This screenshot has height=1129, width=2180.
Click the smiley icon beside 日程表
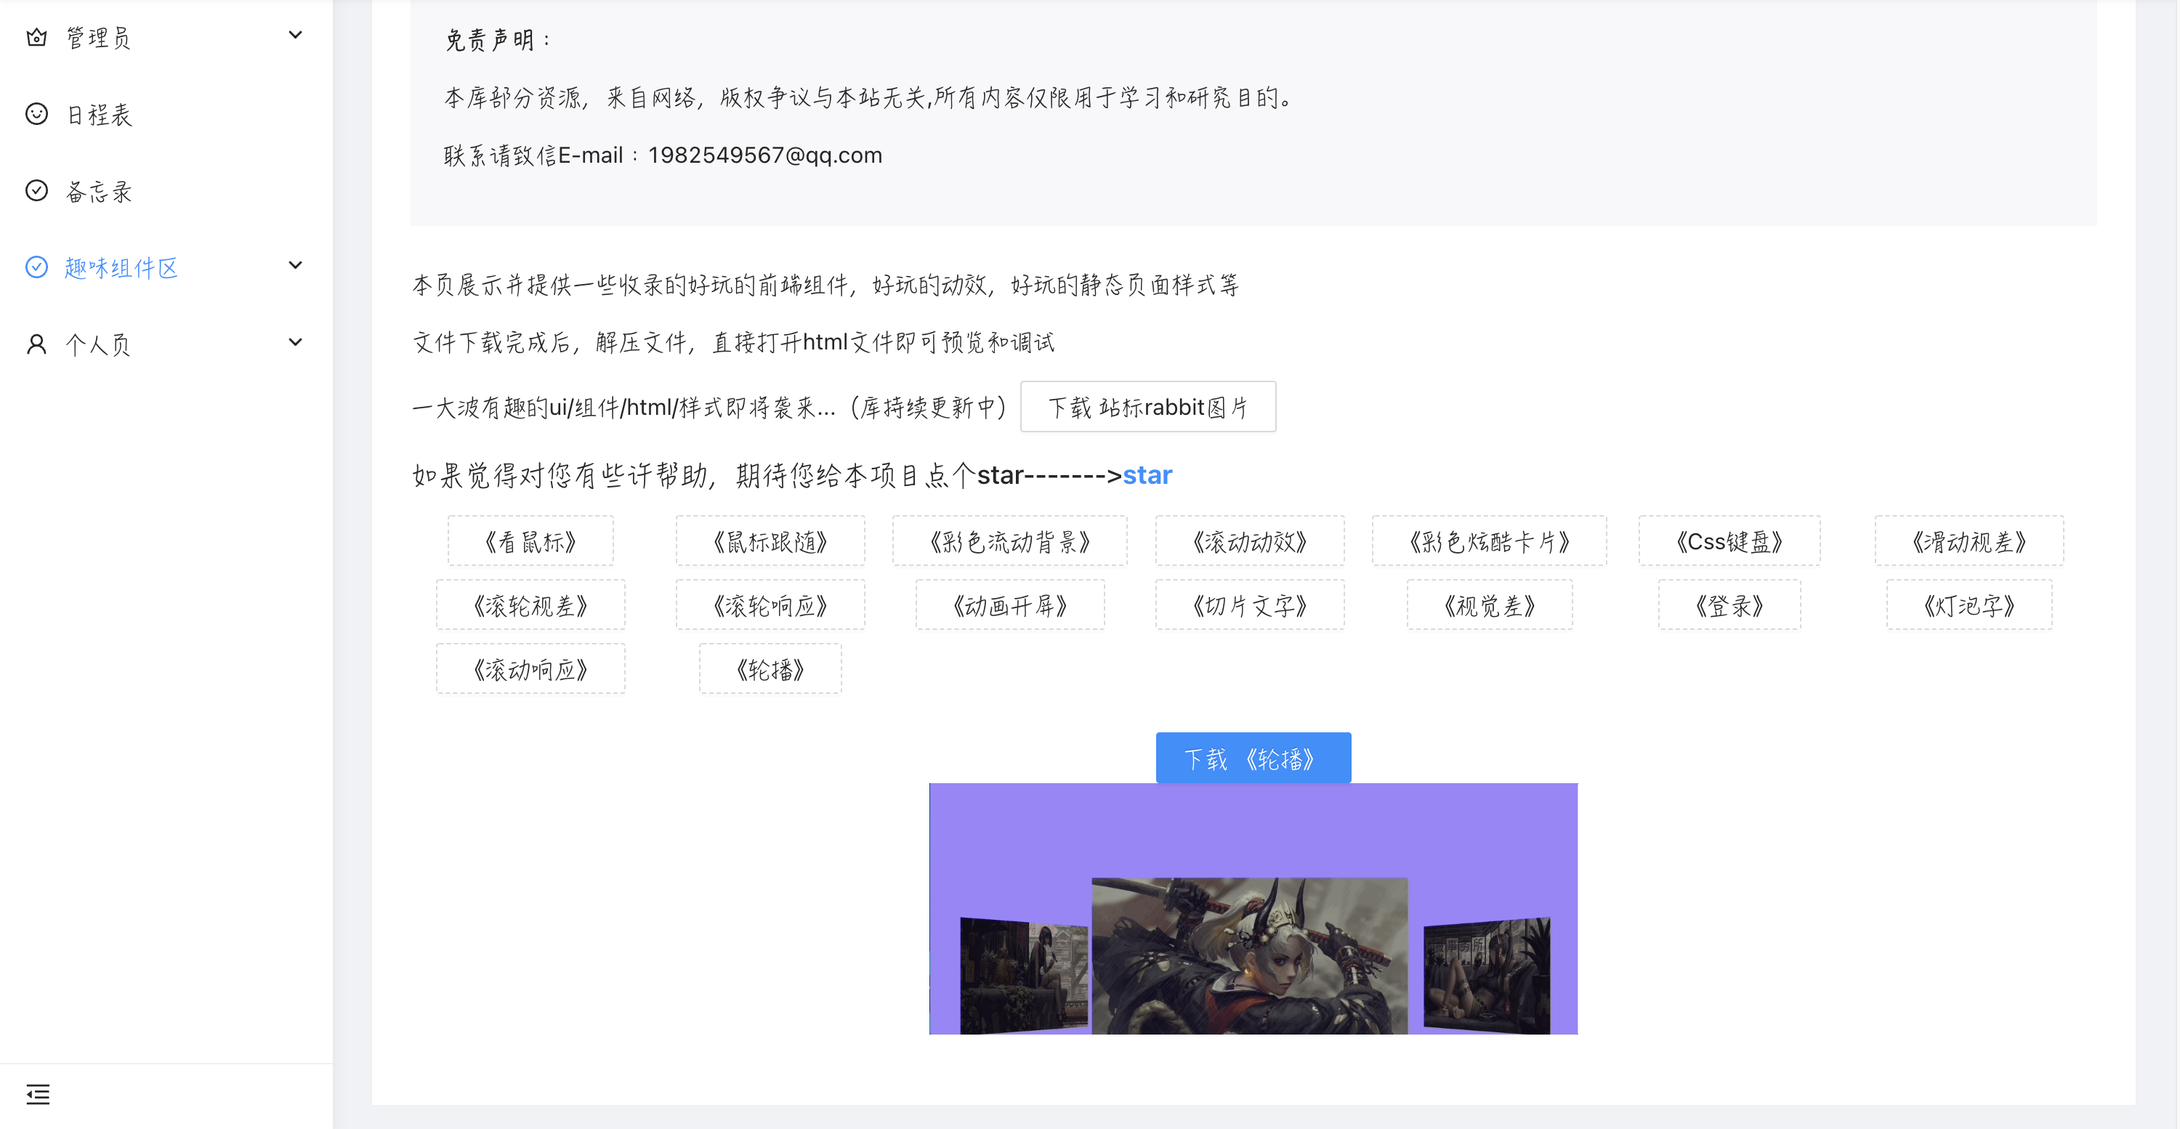[x=36, y=114]
